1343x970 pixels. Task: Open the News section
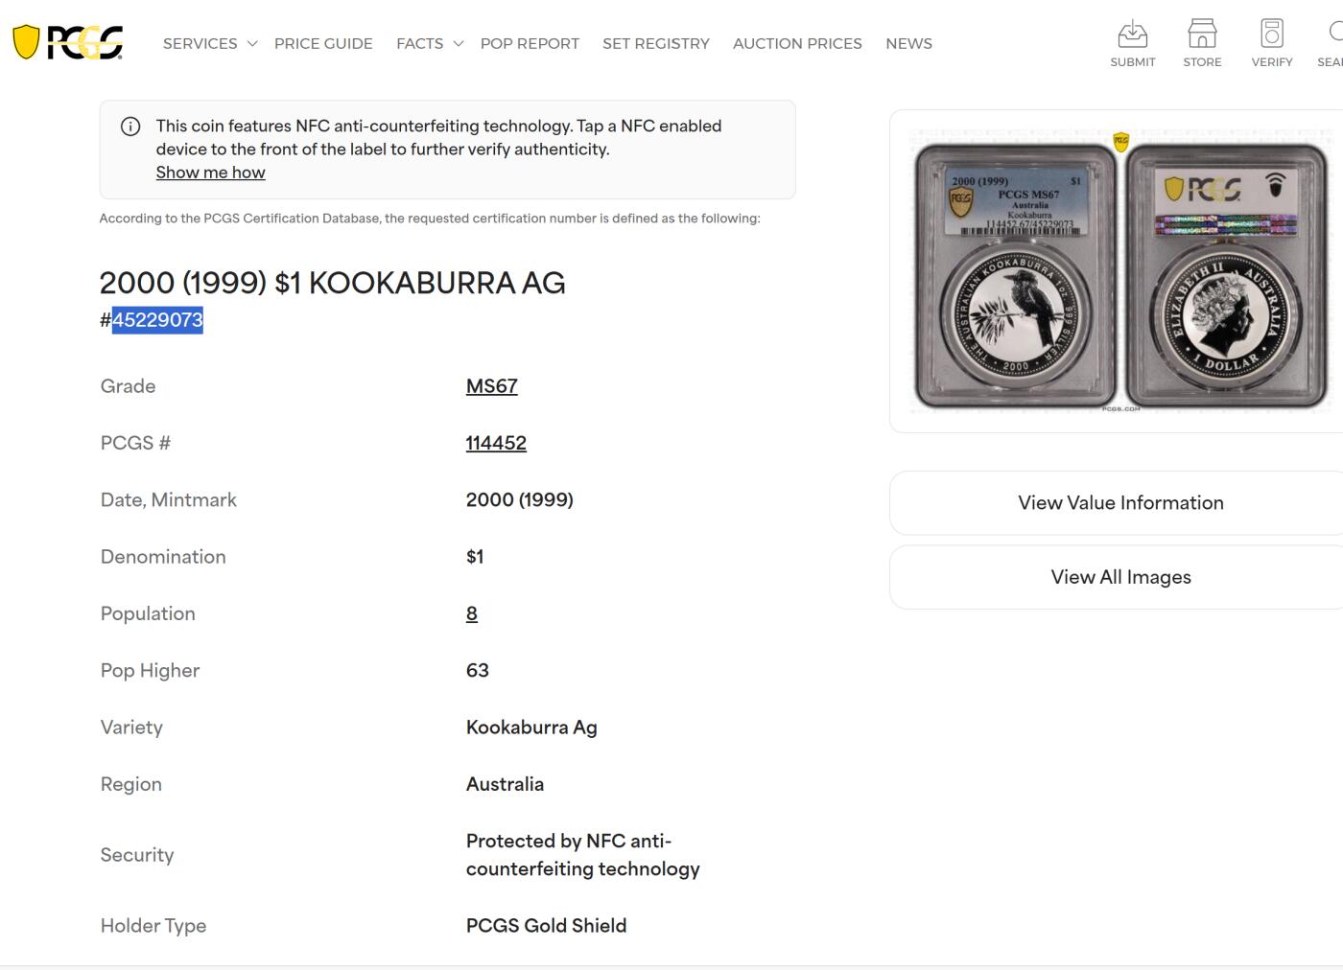click(x=908, y=44)
